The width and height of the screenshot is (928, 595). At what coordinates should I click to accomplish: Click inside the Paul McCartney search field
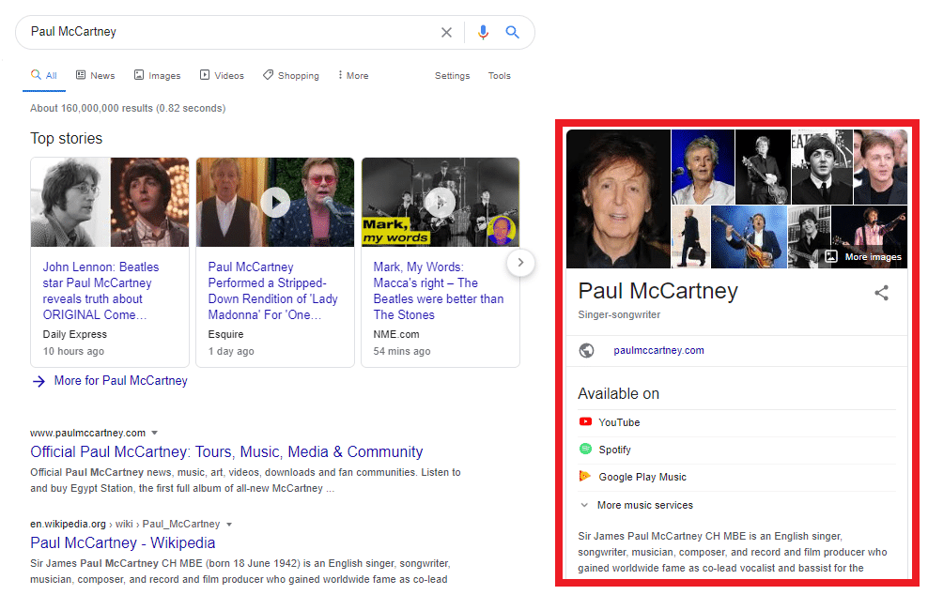click(x=225, y=32)
